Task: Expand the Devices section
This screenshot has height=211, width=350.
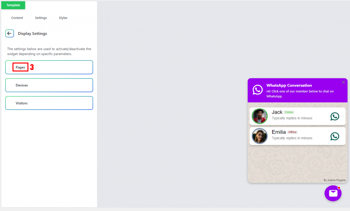Action: pos(49,85)
